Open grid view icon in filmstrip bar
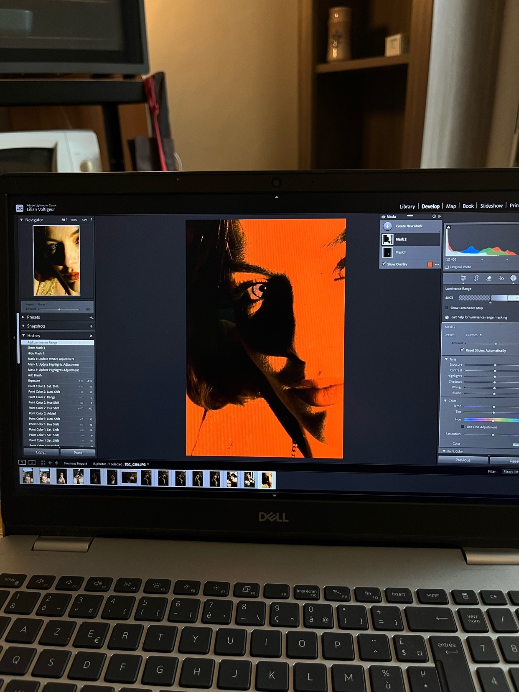Screen dimensions: 519x692 pyautogui.click(x=43, y=463)
